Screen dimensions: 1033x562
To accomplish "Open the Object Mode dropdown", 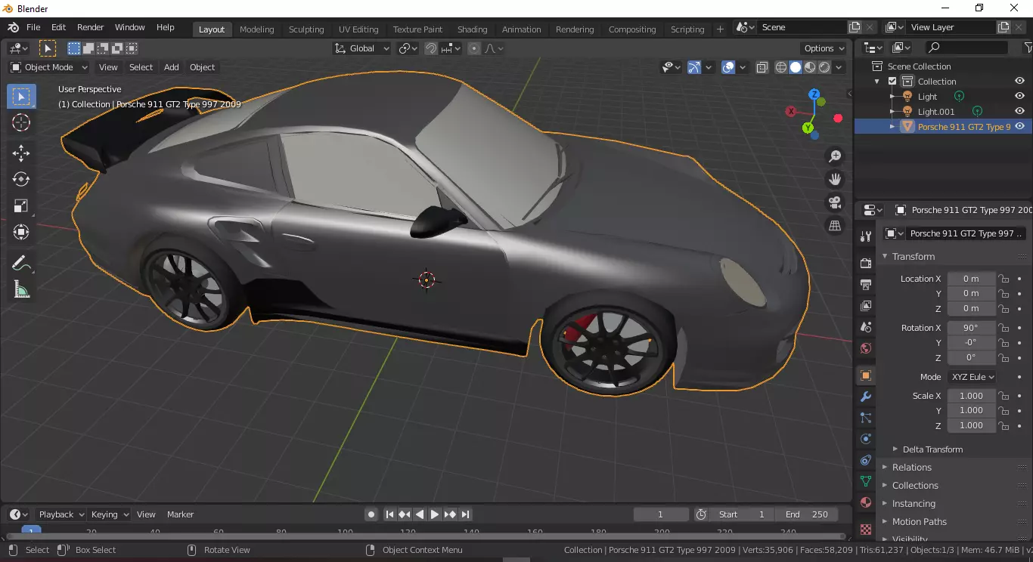I will (x=49, y=67).
